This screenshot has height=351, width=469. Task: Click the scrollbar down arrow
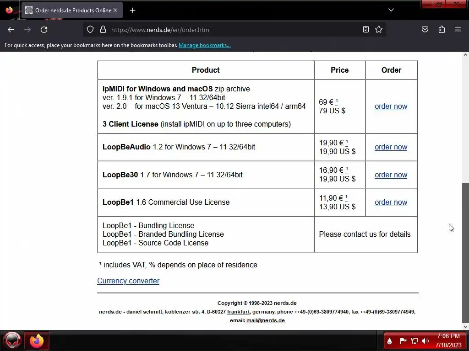click(465, 326)
